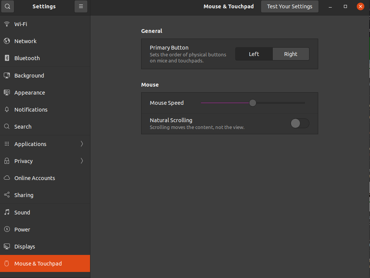Expand the Applications submenu chevron

click(82, 144)
